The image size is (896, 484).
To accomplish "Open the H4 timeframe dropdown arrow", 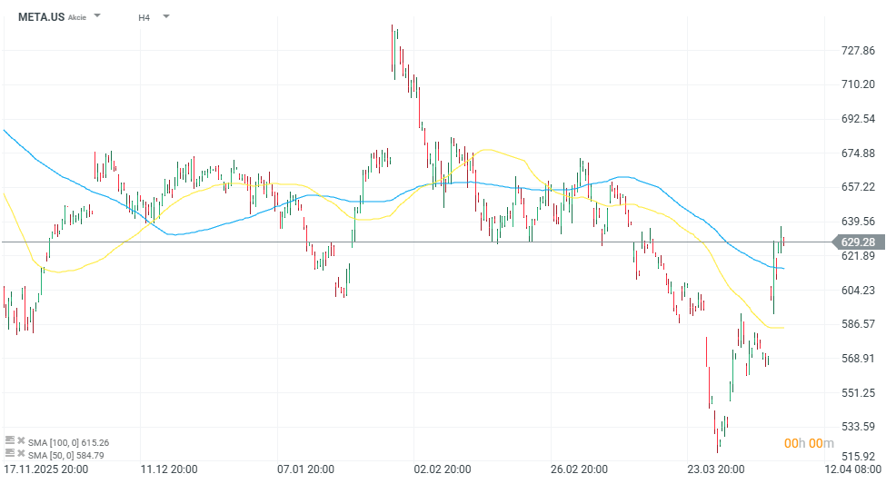I will pyautogui.click(x=166, y=16).
